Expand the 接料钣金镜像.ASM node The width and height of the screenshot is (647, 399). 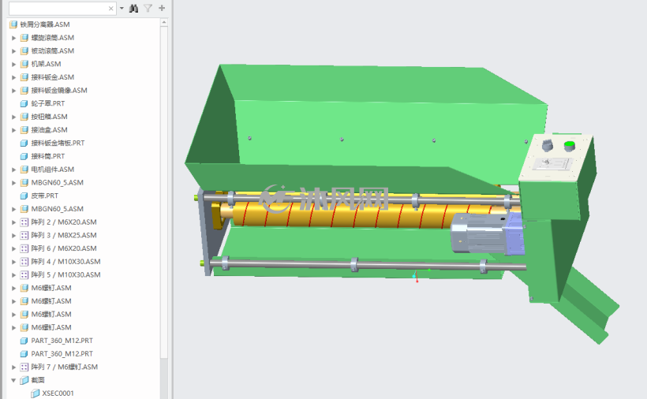(13, 91)
